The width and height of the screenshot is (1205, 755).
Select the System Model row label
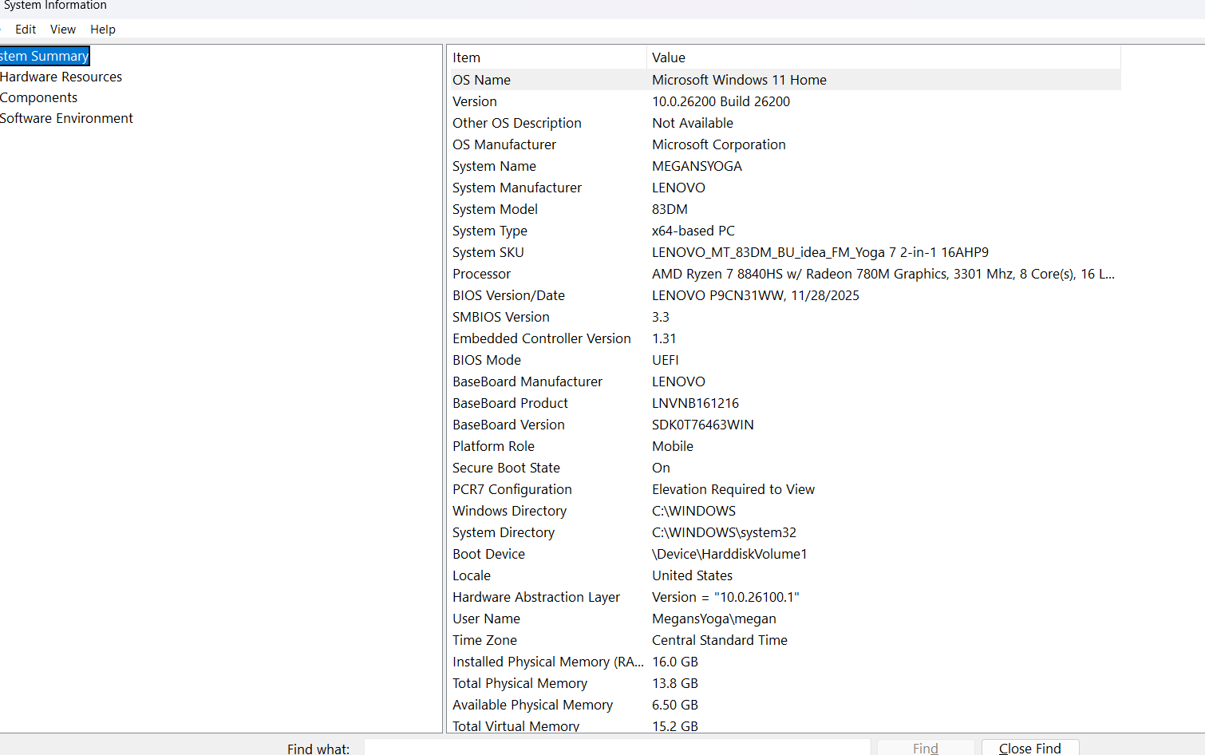point(495,209)
